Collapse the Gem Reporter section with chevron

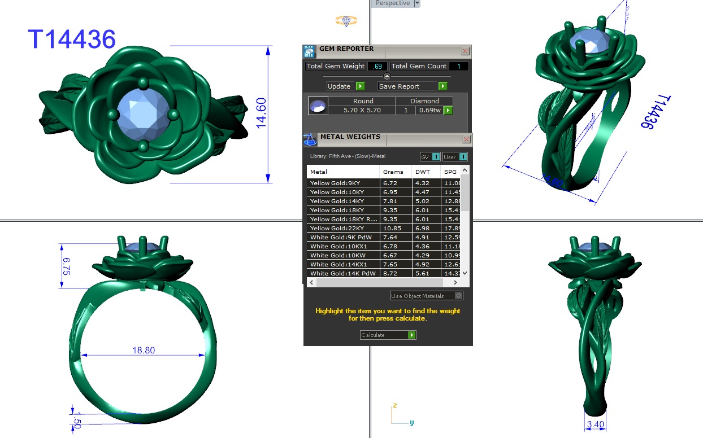387,76
